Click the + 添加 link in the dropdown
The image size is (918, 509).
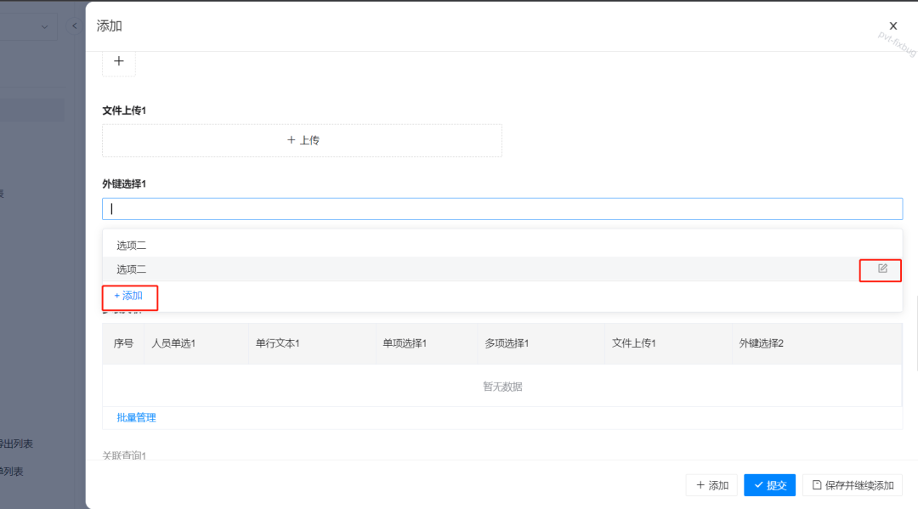(129, 296)
